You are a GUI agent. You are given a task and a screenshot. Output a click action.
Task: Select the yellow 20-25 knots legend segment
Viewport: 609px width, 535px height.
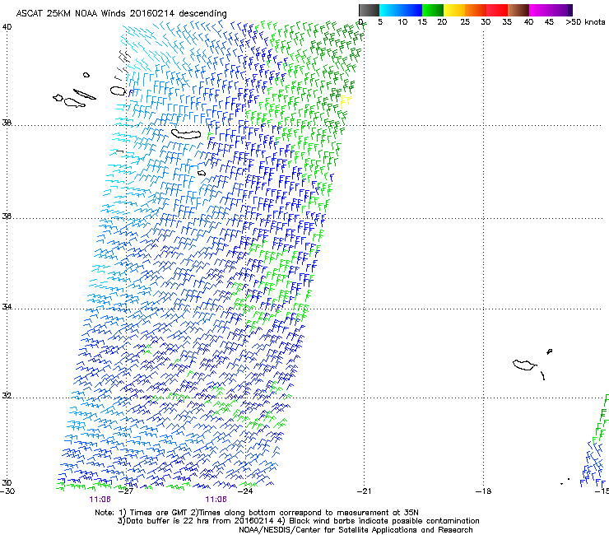coord(454,10)
